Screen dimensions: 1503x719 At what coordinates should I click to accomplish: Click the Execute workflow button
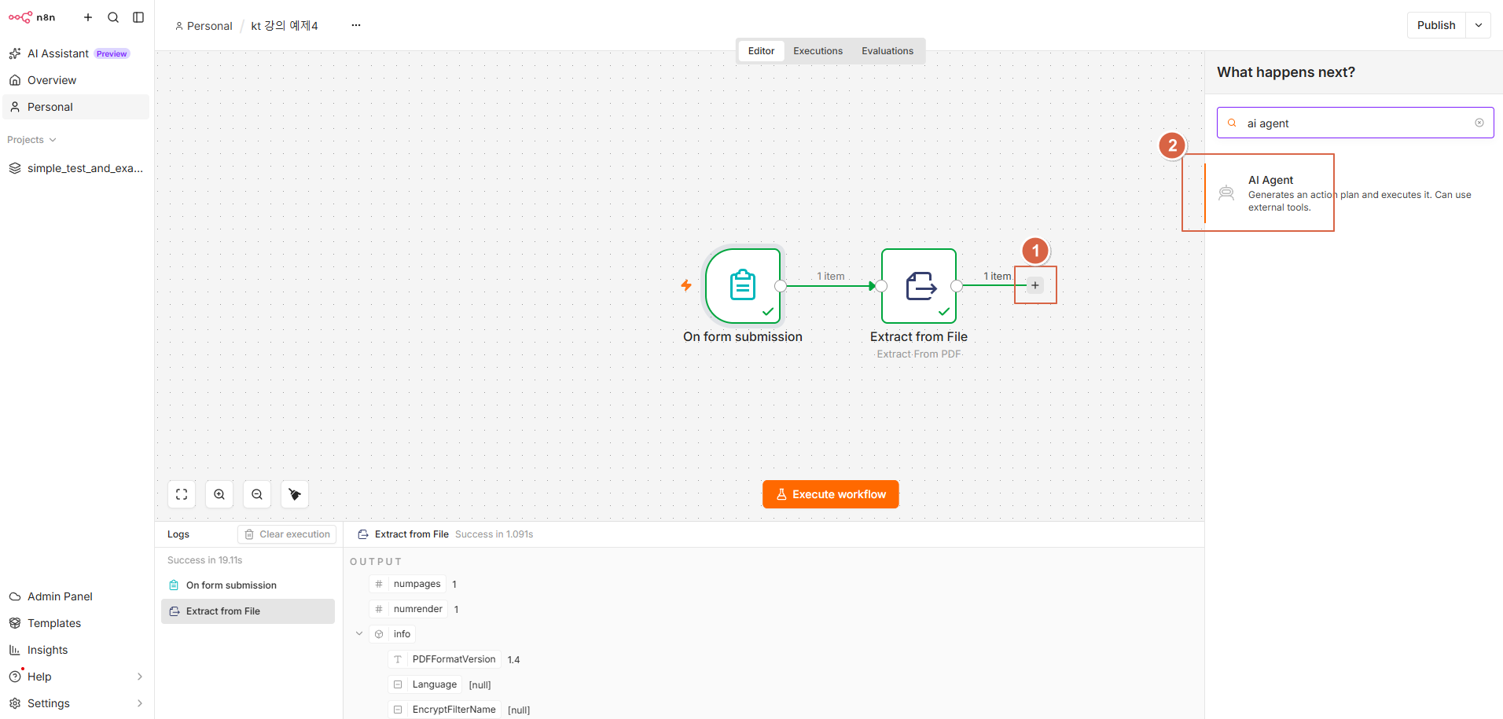tap(831, 494)
